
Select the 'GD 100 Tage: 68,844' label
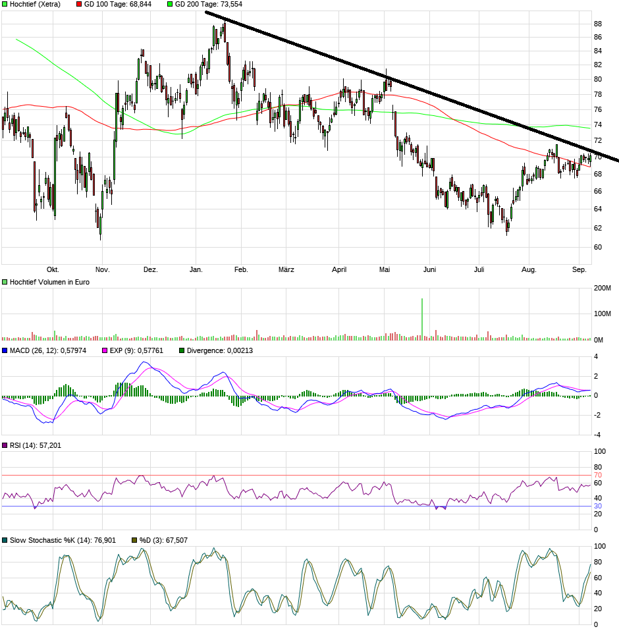pyautogui.click(x=118, y=4)
